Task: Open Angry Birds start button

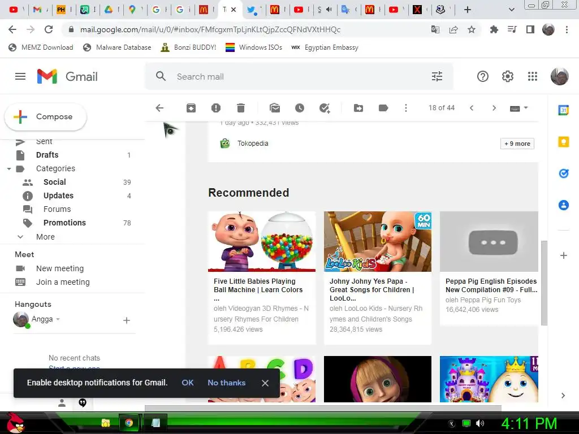Action: pyautogui.click(x=15, y=423)
